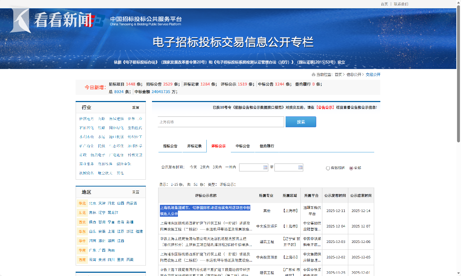Open the 中标公告 tab

[243, 146]
